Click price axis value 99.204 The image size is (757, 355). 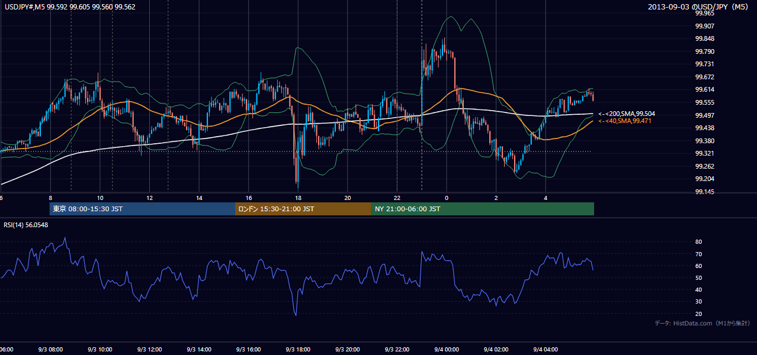coord(704,179)
